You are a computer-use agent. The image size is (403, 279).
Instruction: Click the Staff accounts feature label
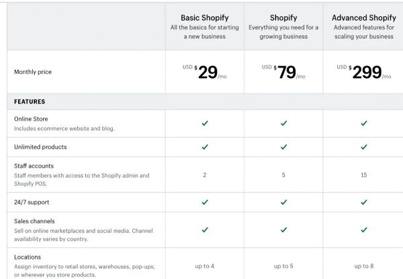point(34,166)
